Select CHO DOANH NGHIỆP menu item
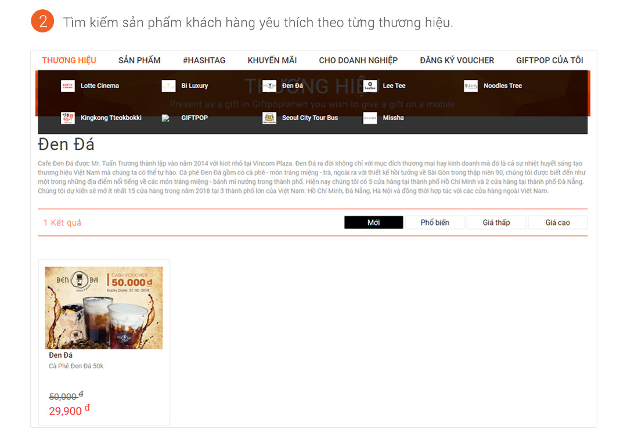Viewport: 627px width, 440px height. pyautogui.click(x=358, y=60)
